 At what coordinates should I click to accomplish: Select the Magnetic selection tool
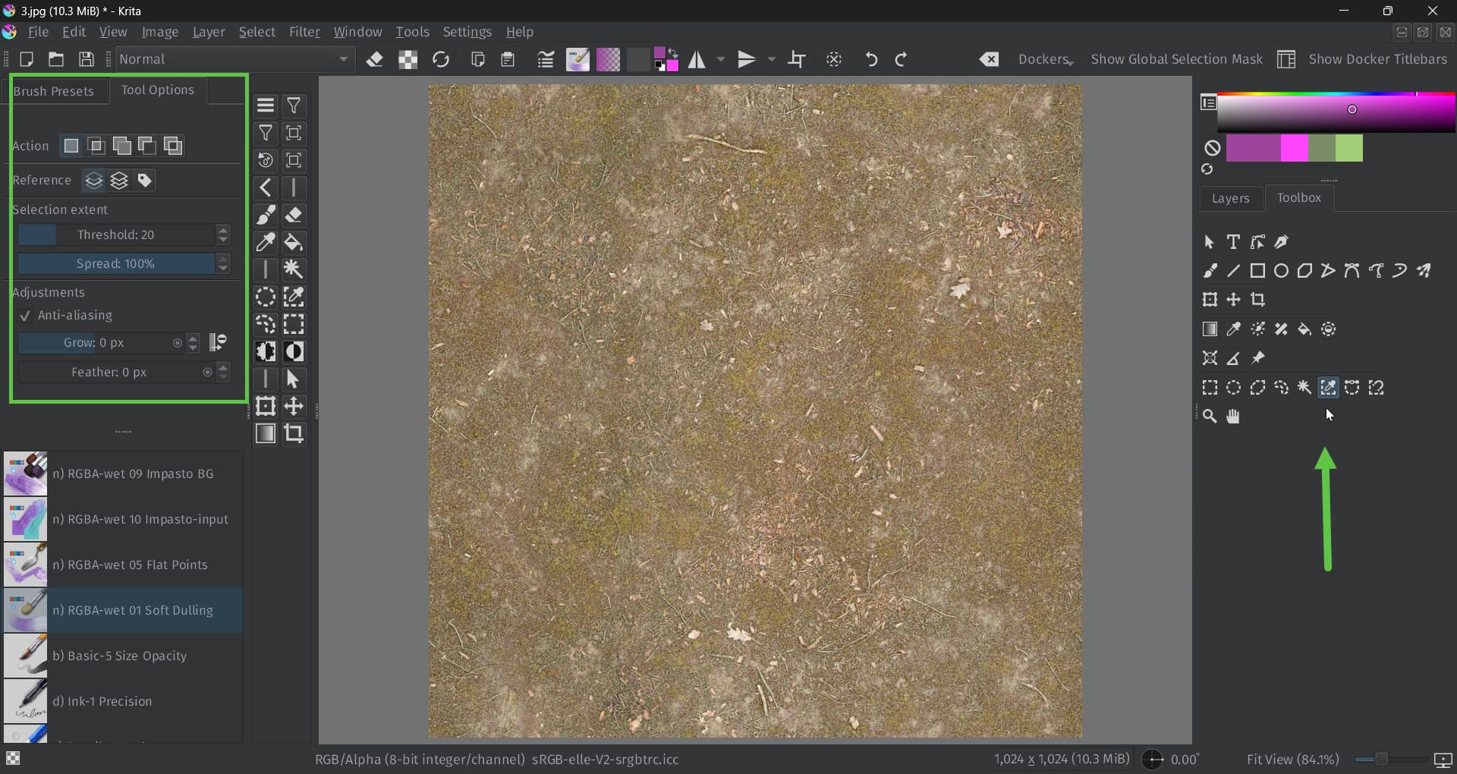(x=1376, y=388)
